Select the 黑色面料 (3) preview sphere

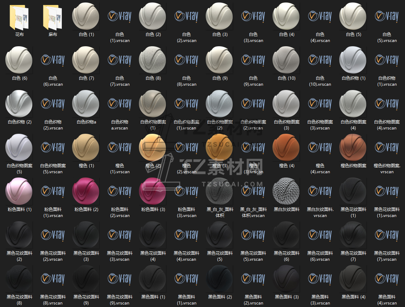click(x=286, y=279)
